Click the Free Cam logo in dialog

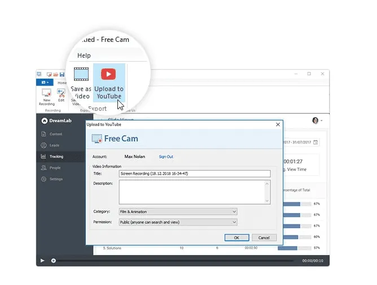pyautogui.click(x=115, y=139)
